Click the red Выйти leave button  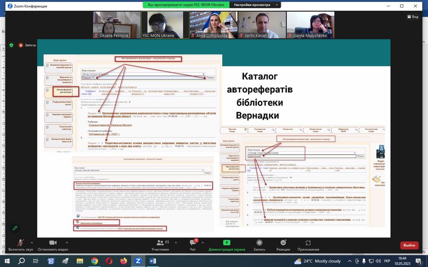pos(409,245)
